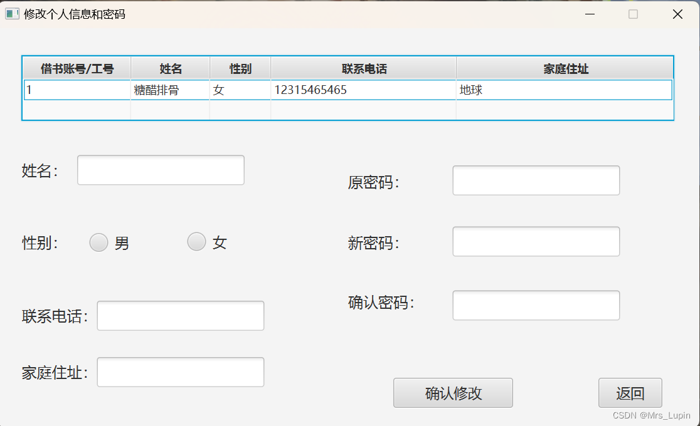The height and width of the screenshot is (426, 700).
Task: Click the 姓名 column header
Action: tap(171, 68)
